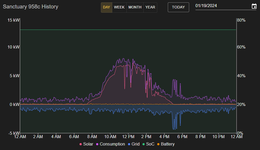
Task: Click the orange Battery legend dot
Action: coord(158,144)
